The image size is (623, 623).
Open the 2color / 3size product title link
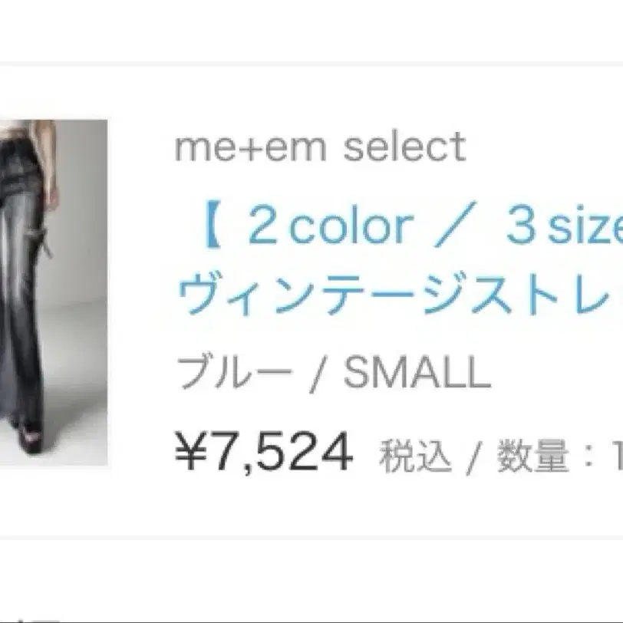click(412, 226)
